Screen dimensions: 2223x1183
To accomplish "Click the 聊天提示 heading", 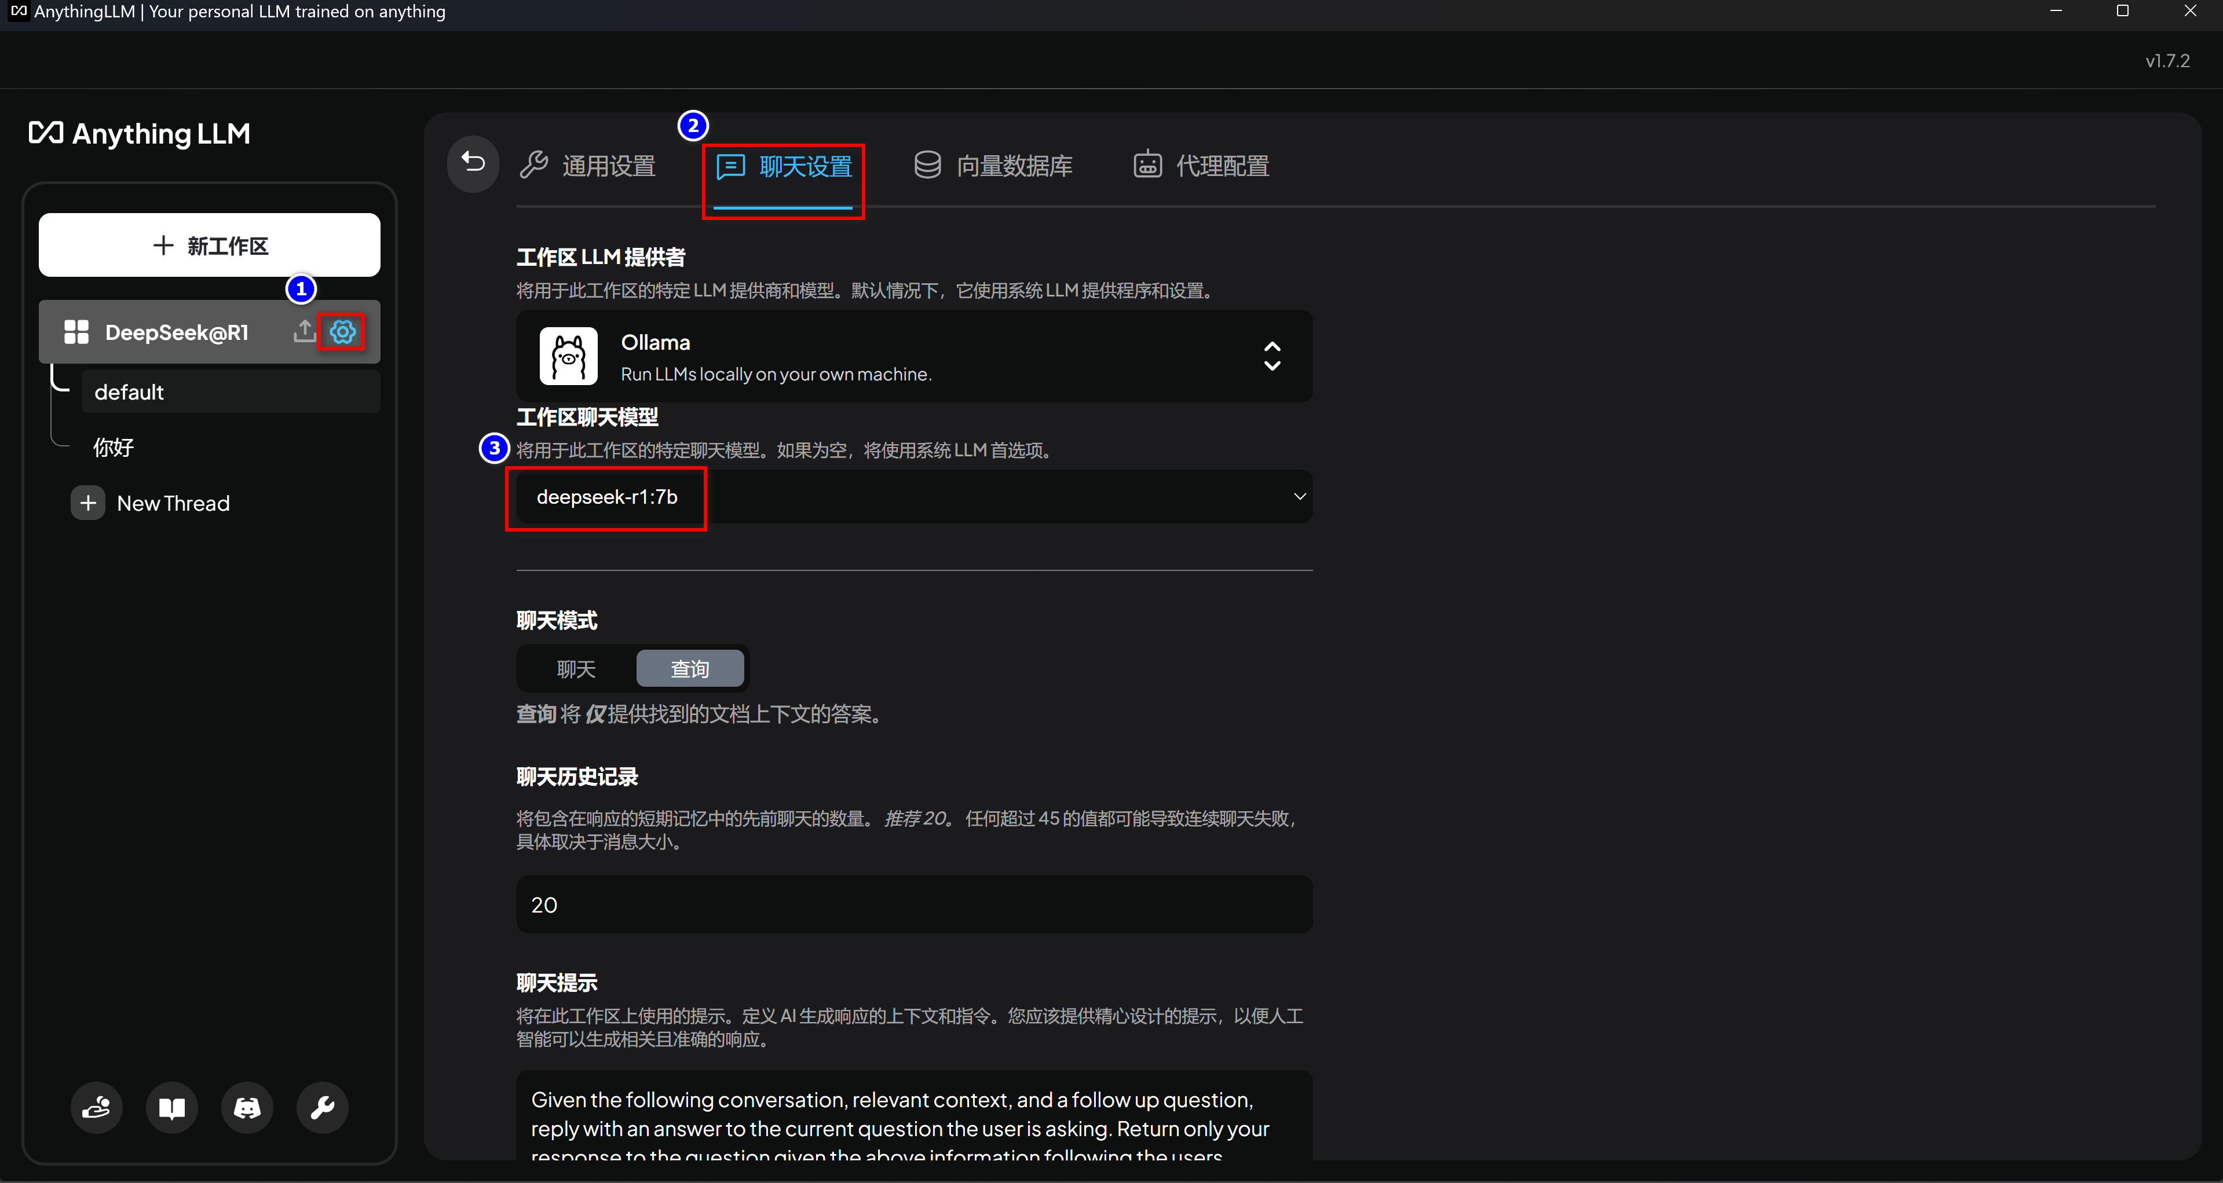I will [557, 983].
